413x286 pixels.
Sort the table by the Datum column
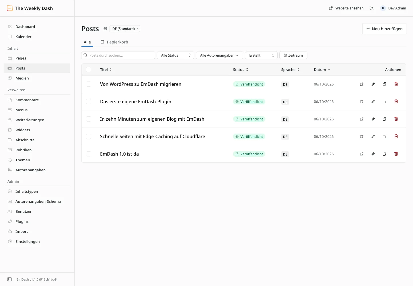pyautogui.click(x=322, y=69)
